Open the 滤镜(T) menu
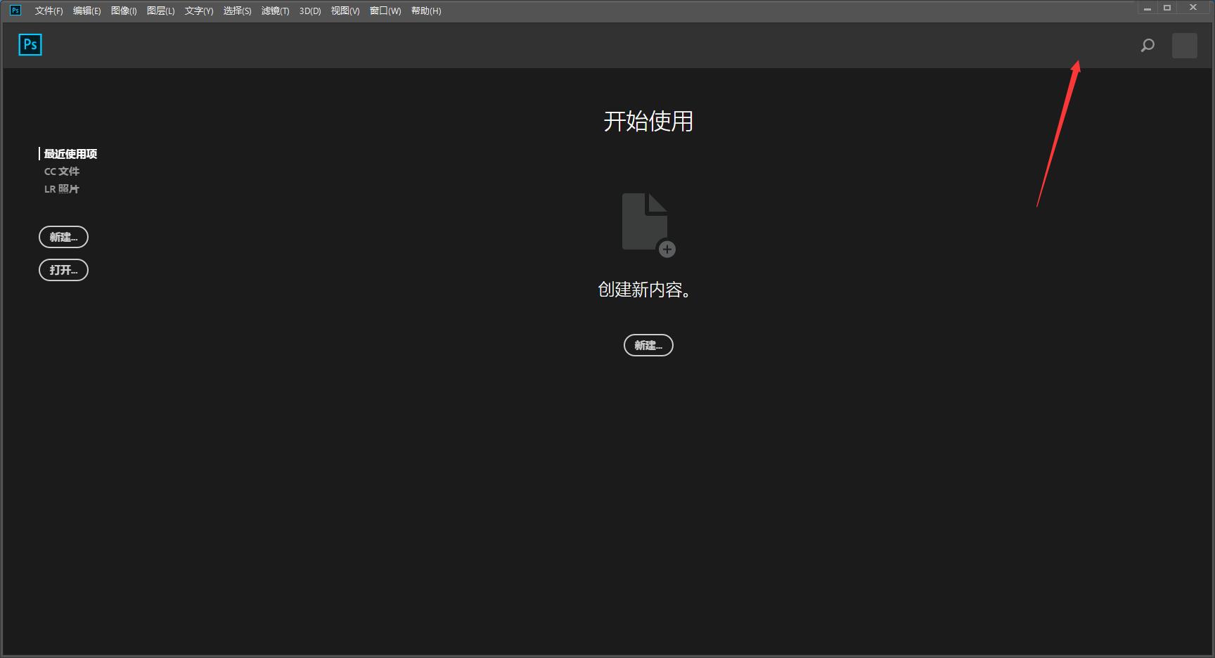 [276, 11]
